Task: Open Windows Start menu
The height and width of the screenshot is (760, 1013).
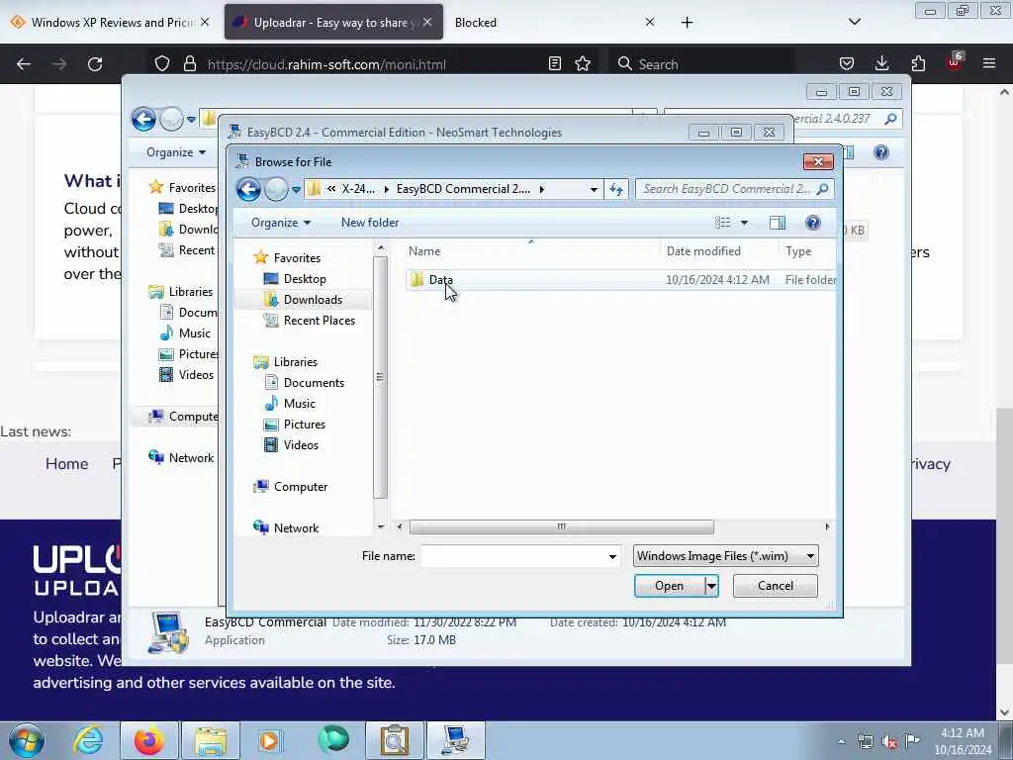Action: (x=26, y=740)
